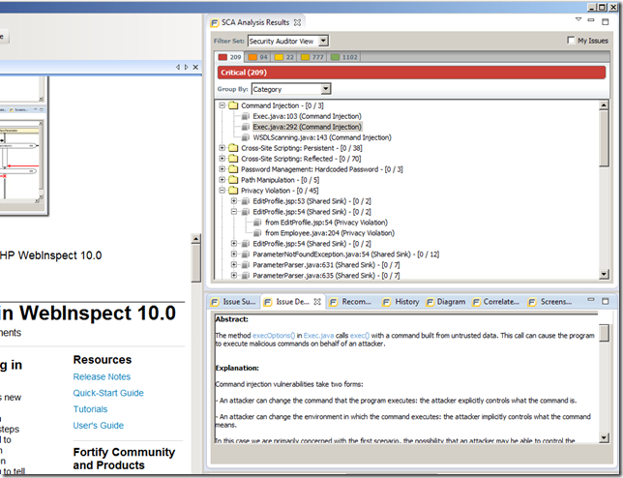Expand Cross-Site Scripting: Reflected folder
623x478 pixels.
[222, 159]
